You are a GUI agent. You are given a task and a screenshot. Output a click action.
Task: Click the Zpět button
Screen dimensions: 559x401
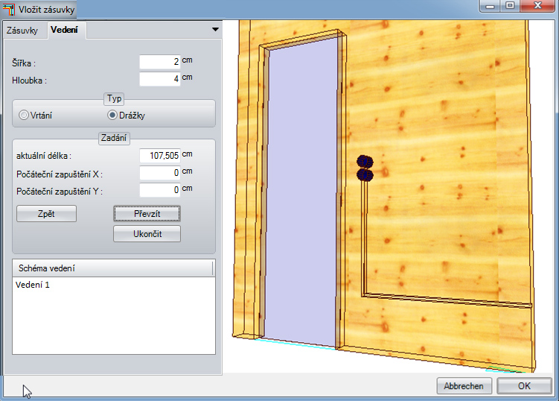46,213
